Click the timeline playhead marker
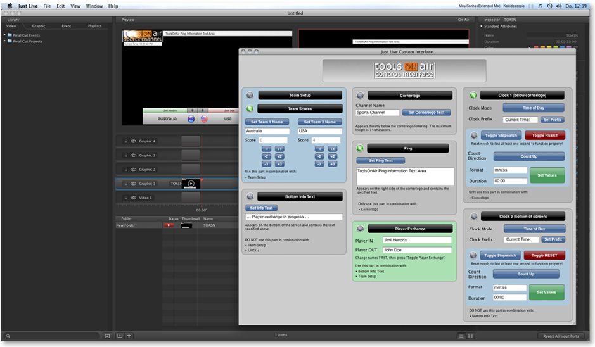595x347 pixels. [202, 180]
